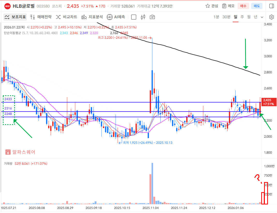Switch to the 주 weekly timeframe tab

242,17
